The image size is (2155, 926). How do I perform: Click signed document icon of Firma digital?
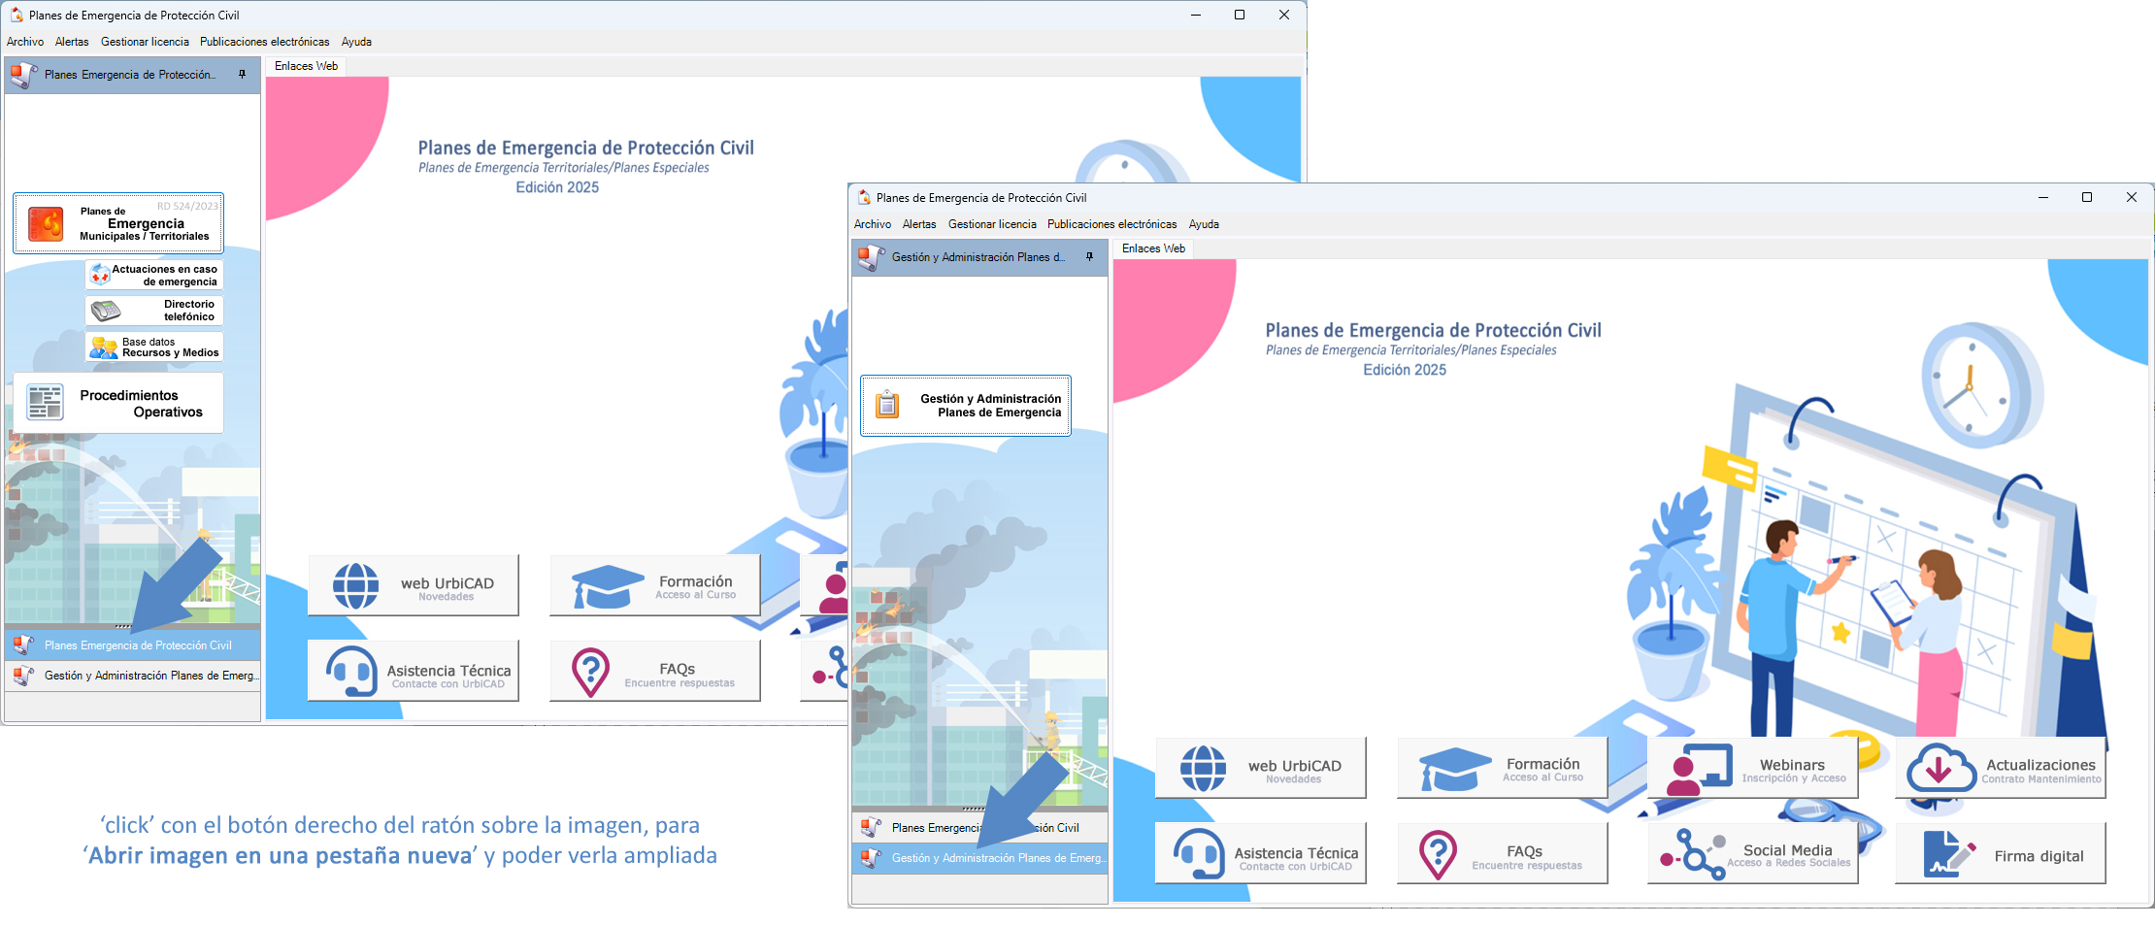[1949, 854]
